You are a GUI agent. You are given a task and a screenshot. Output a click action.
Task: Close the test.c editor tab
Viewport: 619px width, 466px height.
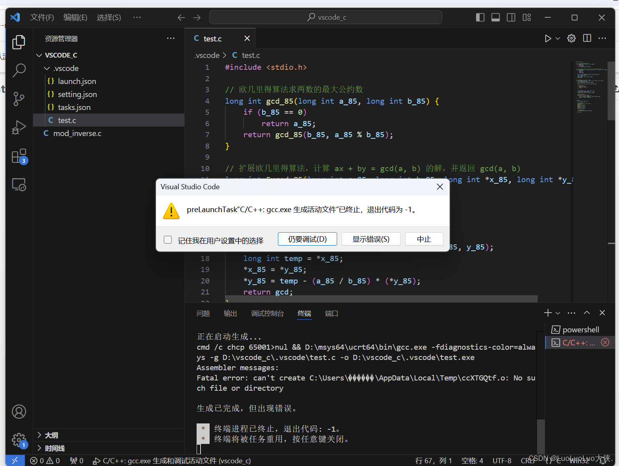(x=247, y=38)
